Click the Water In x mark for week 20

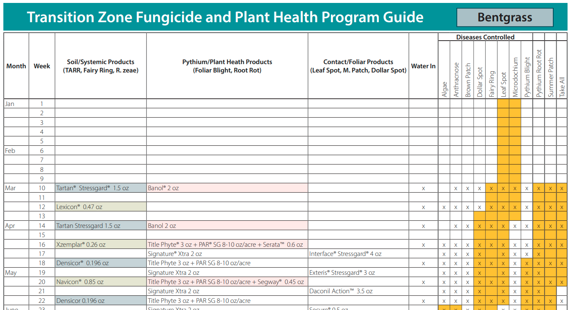[x=423, y=282]
